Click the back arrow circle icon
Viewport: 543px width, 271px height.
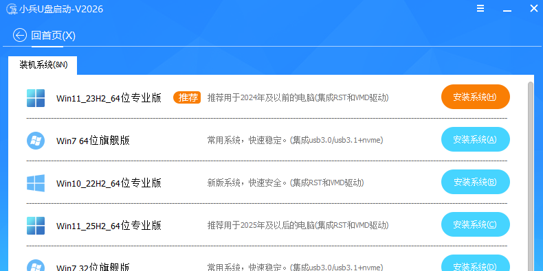point(20,35)
